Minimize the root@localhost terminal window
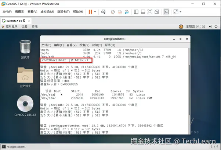This screenshot has width=221, height=150. click(x=174, y=39)
